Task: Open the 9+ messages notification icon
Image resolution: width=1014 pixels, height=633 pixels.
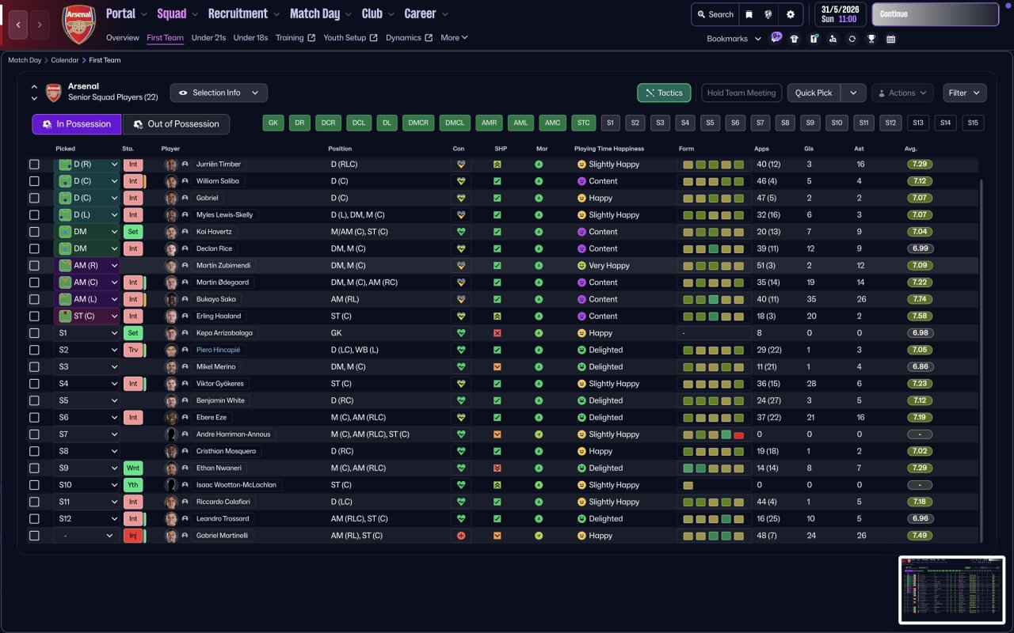Action: (x=776, y=38)
